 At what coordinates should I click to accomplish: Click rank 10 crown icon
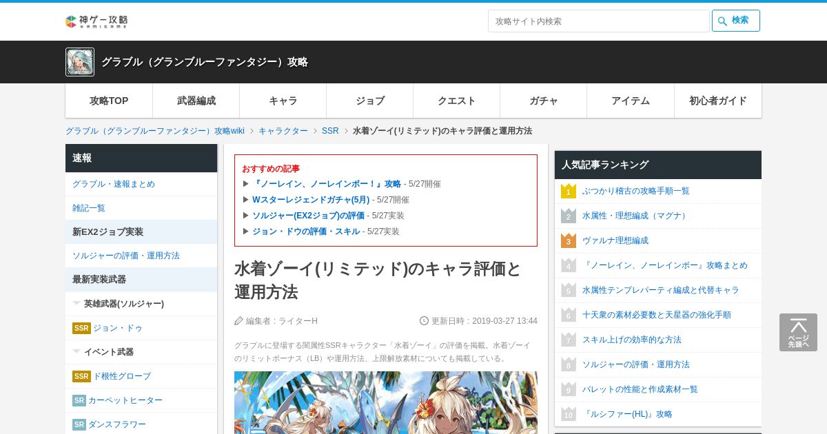pos(569,414)
